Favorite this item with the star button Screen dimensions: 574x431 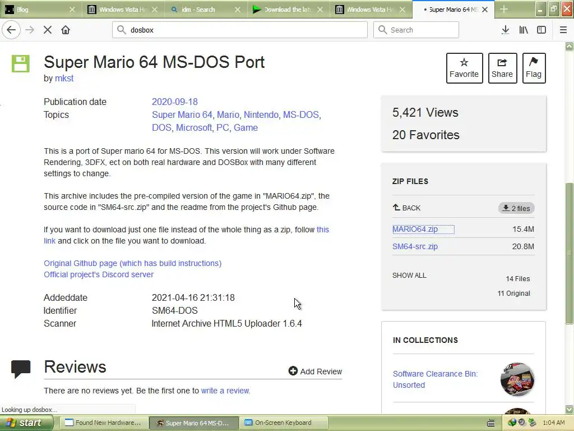[x=464, y=68]
